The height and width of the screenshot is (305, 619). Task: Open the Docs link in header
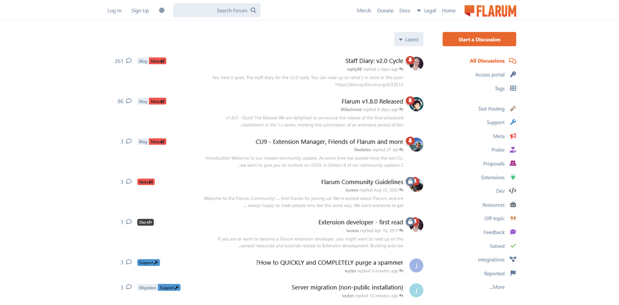(x=405, y=11)
